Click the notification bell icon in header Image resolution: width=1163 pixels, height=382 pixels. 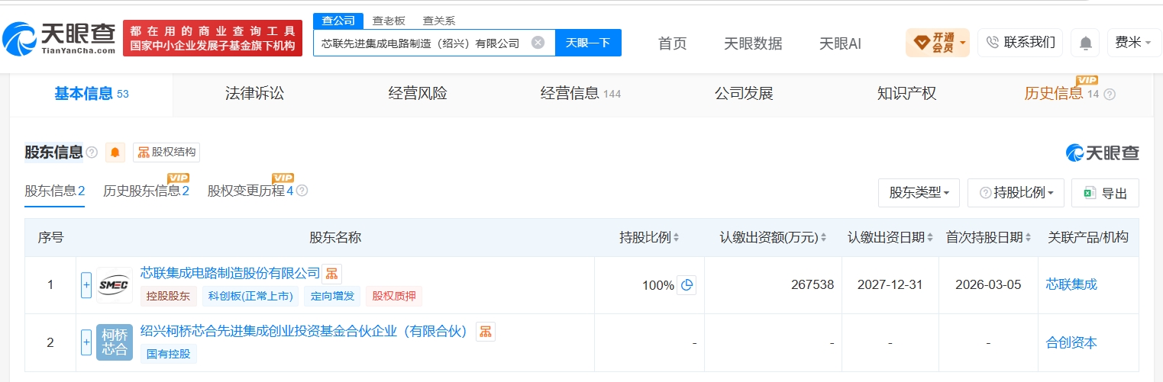tap(1084, 43)
